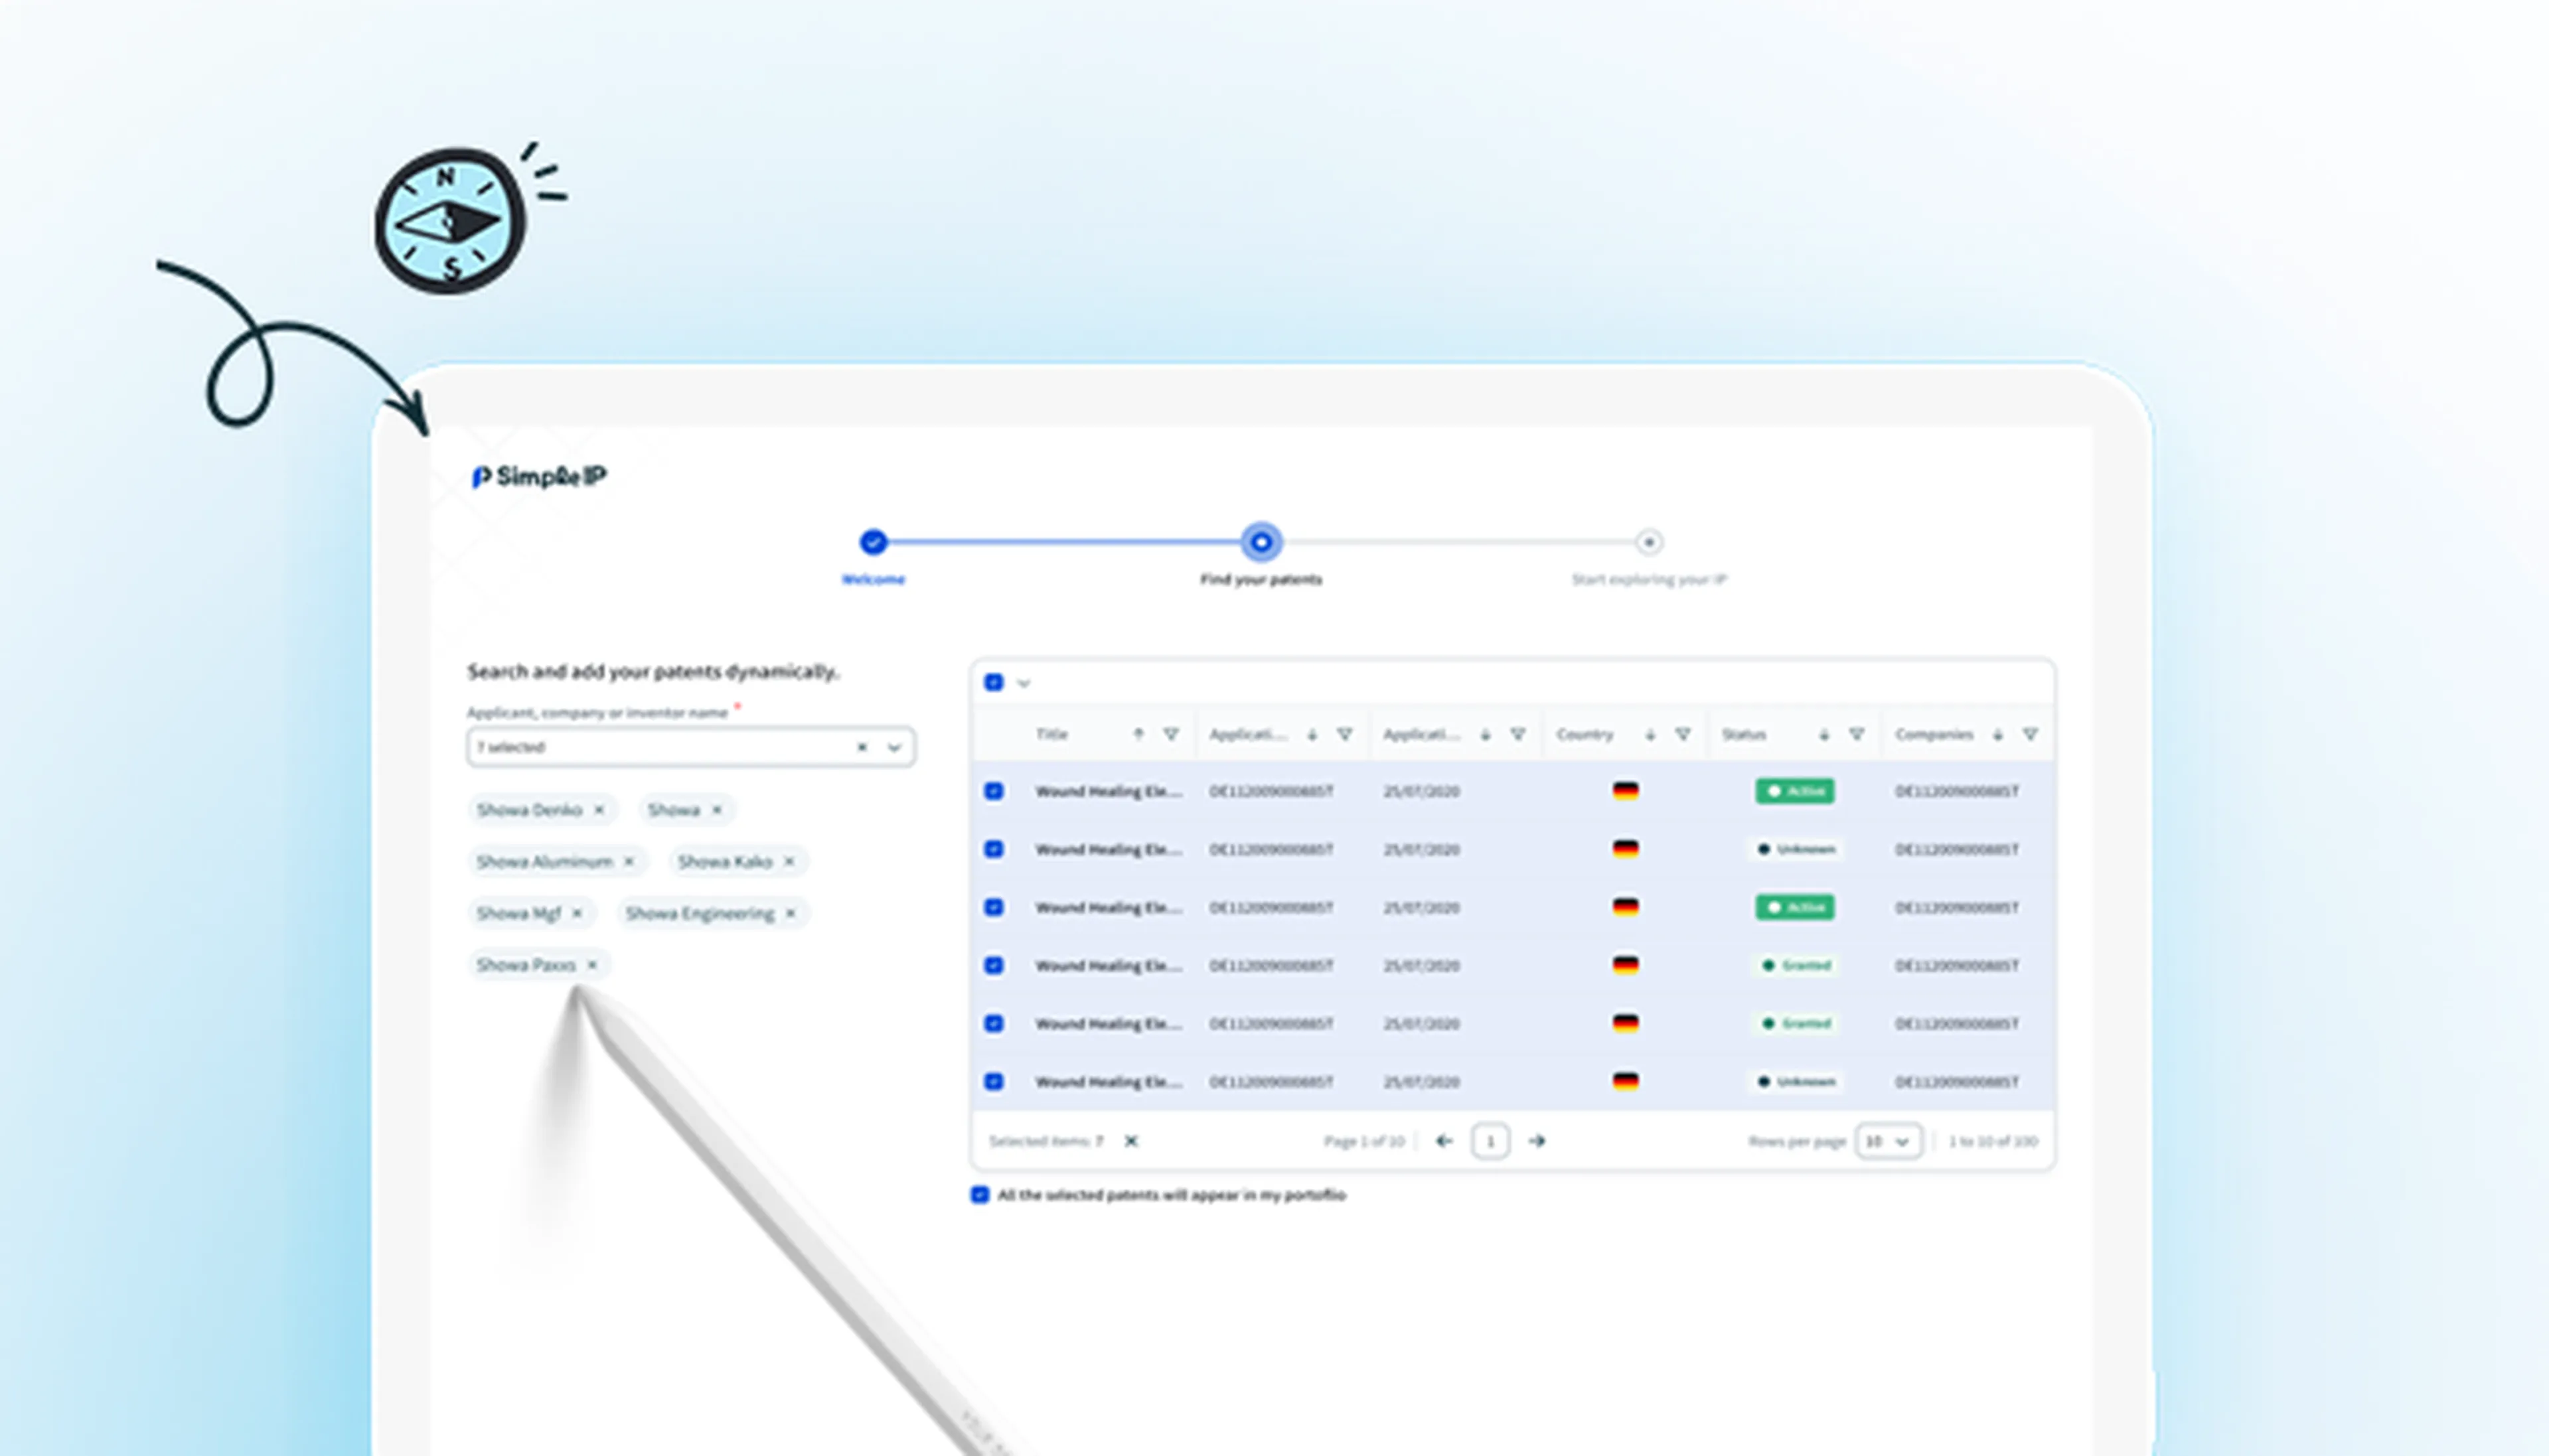Remove the Showa Engineering chip
Screen dimensions: 2549x1456
pyautogui.click(x=791, y=913)
